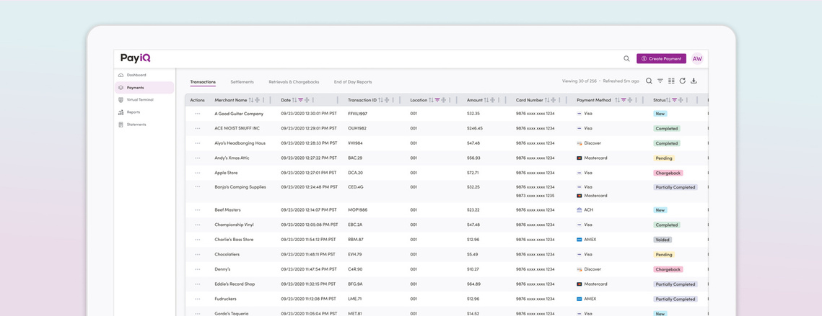Click merchant name Championship Vinyl
Image resolution: width=822 pixels, height=316 pixels.
pyautogui.click(x=234, y=225)
